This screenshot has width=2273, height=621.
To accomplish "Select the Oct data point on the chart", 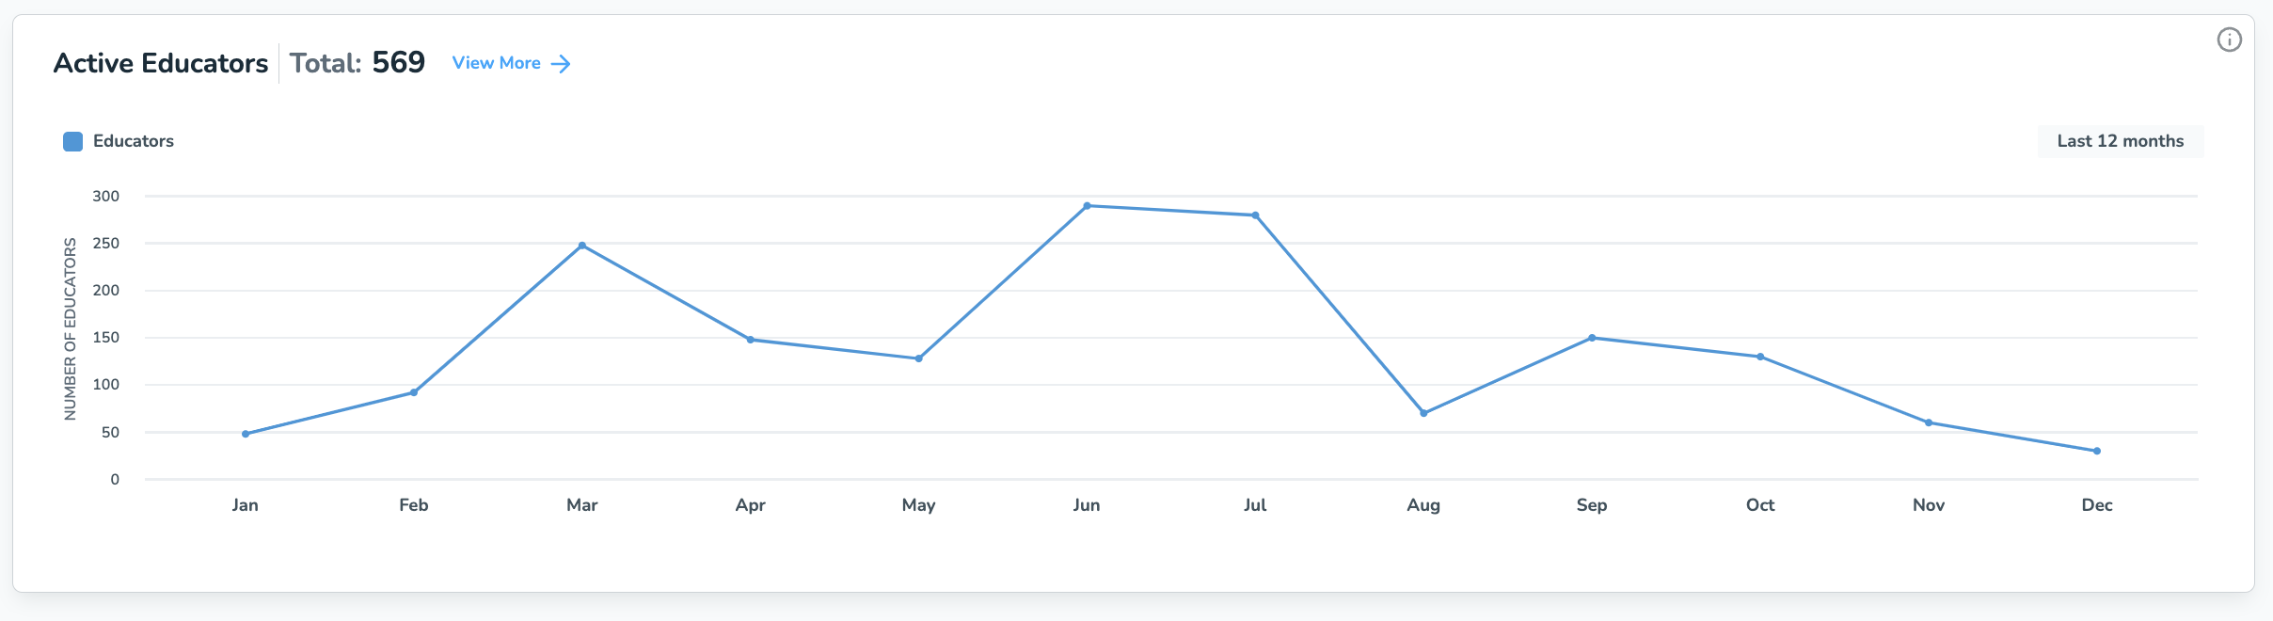I will tap(1760, 357).
